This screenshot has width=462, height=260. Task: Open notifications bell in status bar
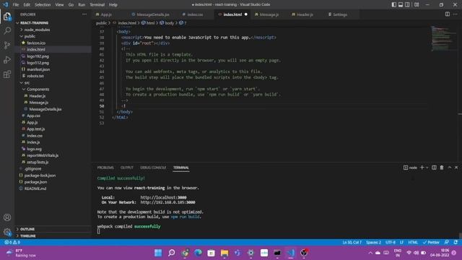(x=456, y=243)
